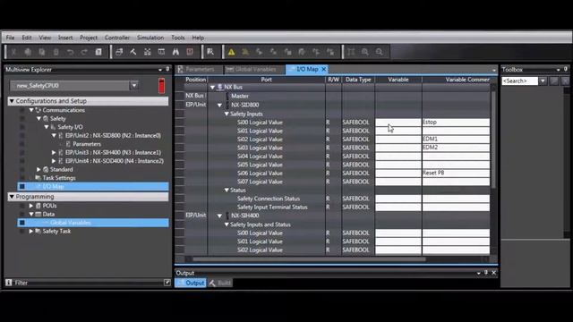Open the Insert menu
The width and height of the screenshot is (573, 322).
coord(65,38)
